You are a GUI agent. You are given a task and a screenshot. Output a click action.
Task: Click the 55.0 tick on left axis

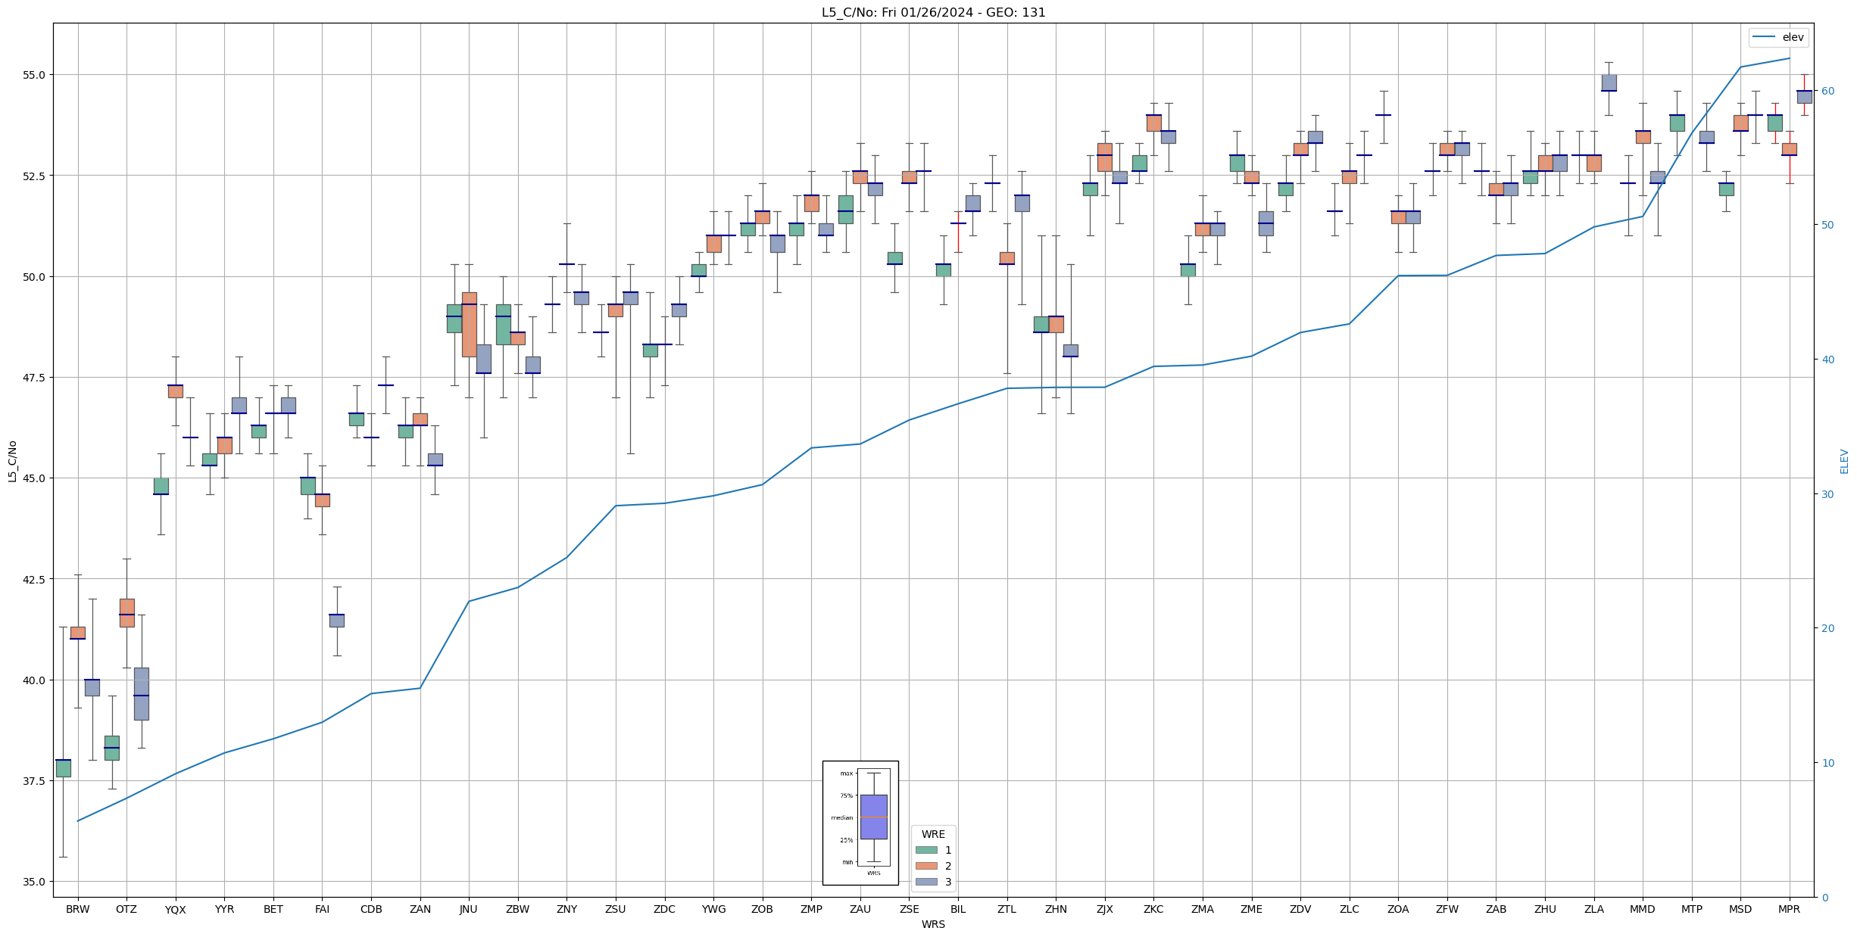33,75
